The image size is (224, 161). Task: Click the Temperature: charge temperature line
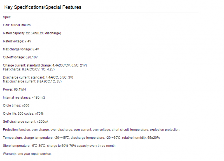click(81, 138)
